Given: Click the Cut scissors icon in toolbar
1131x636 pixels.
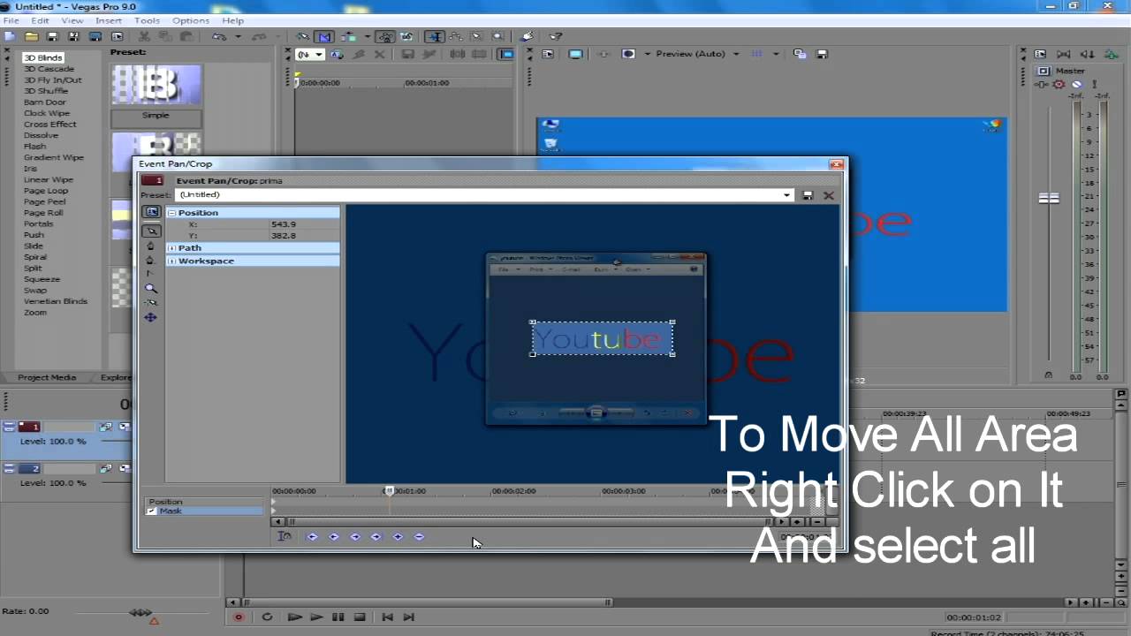Looking at the screenshot, I should tap(144, 36).
